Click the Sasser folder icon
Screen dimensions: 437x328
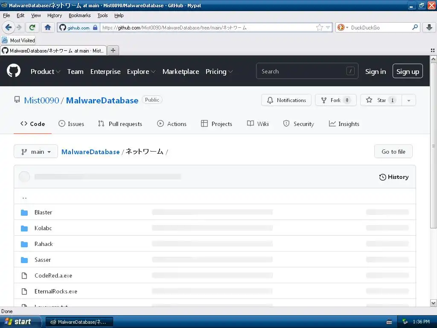[24, 260]
